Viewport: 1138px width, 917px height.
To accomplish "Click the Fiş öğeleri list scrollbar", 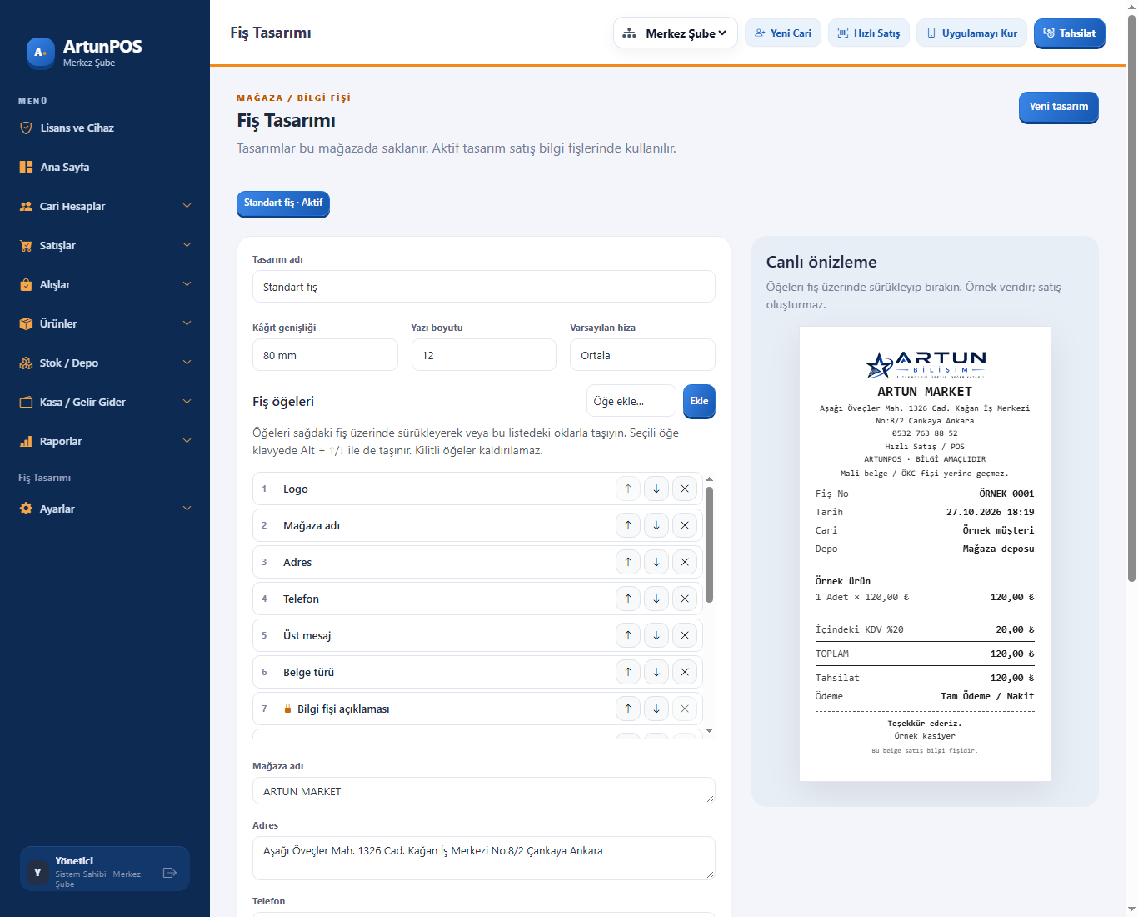I will click(709, 544).
